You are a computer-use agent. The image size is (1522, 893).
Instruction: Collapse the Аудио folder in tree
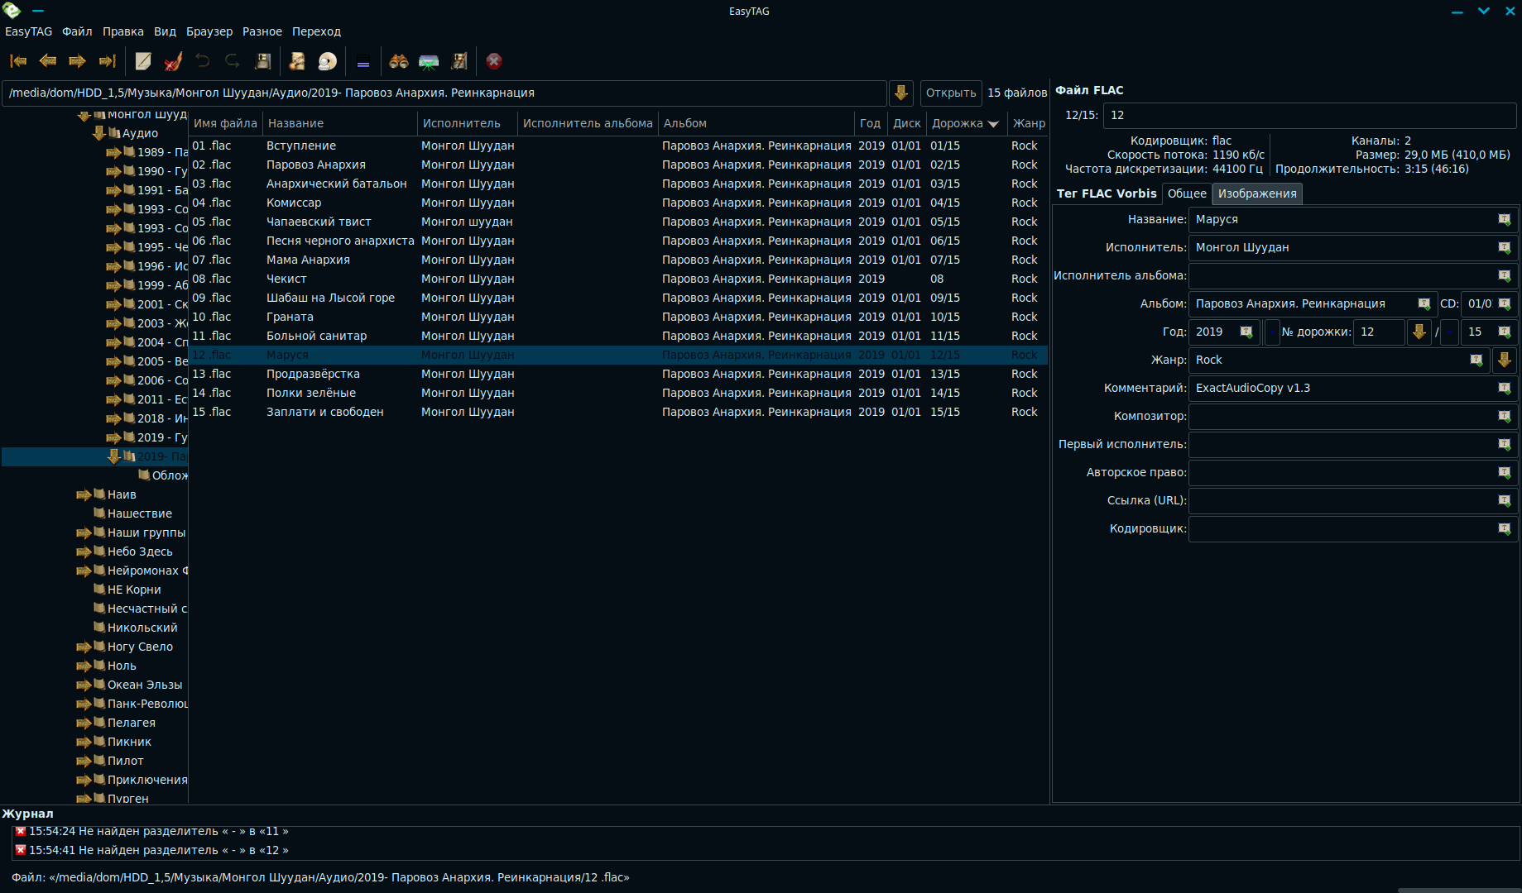point(99,133)
